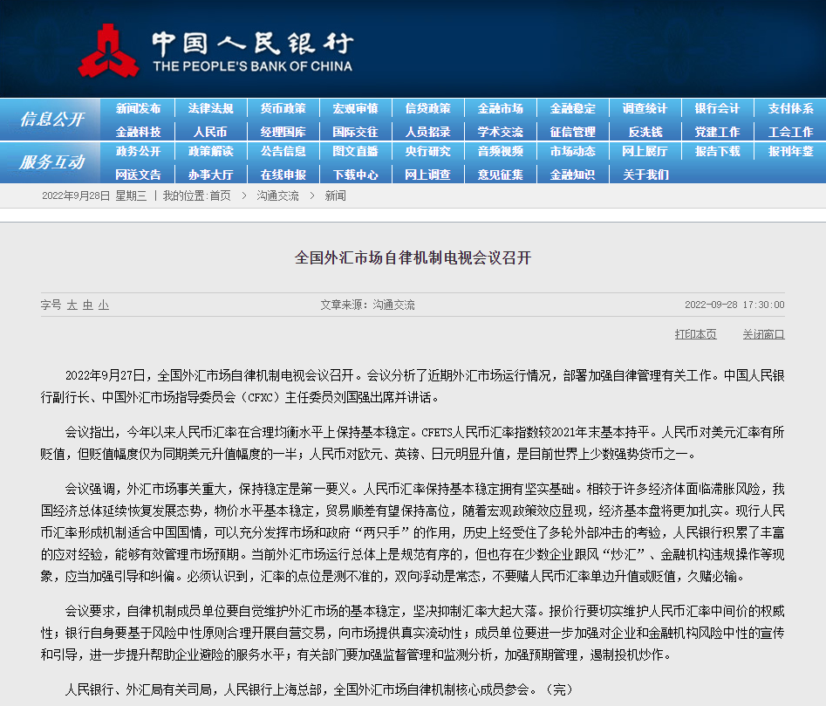The height and width of the screenshot is (706, 826).
Task: Go to 人员招录 page
Action: pyautogui.click(x=427, y=132)
